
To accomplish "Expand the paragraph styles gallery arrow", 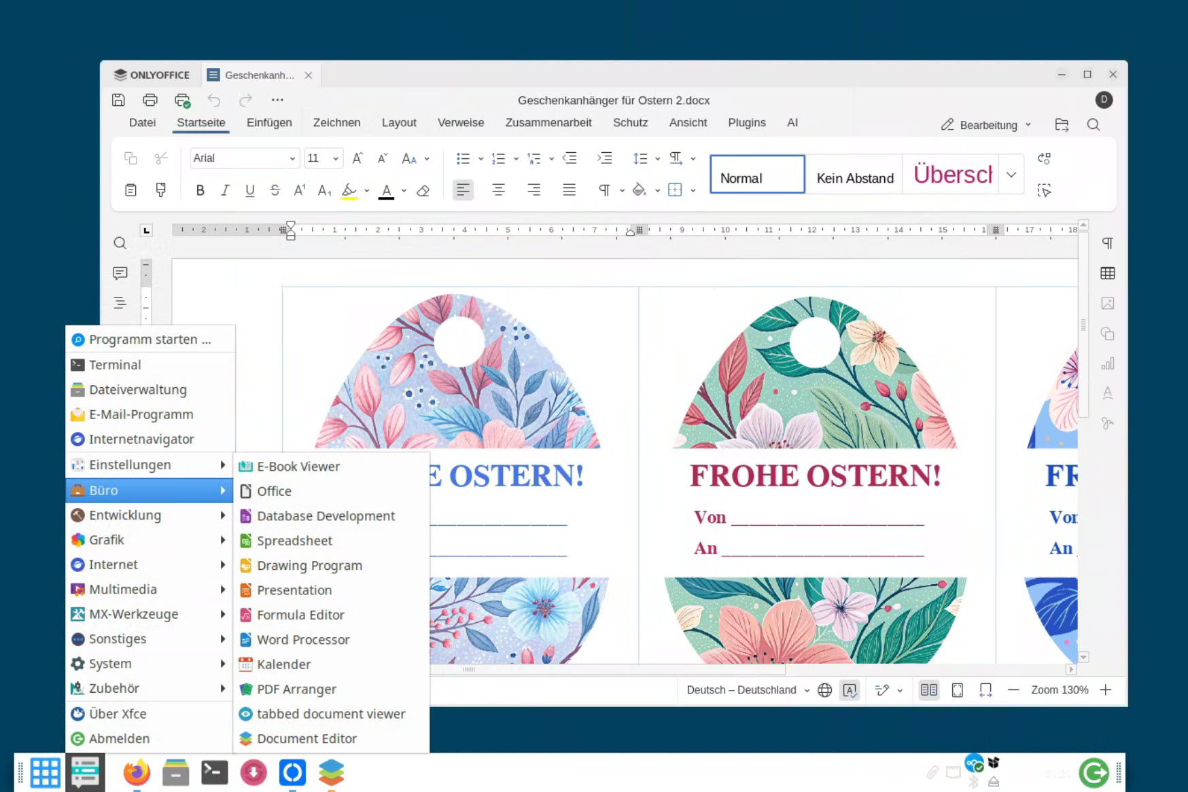I will click(1011, 175).
